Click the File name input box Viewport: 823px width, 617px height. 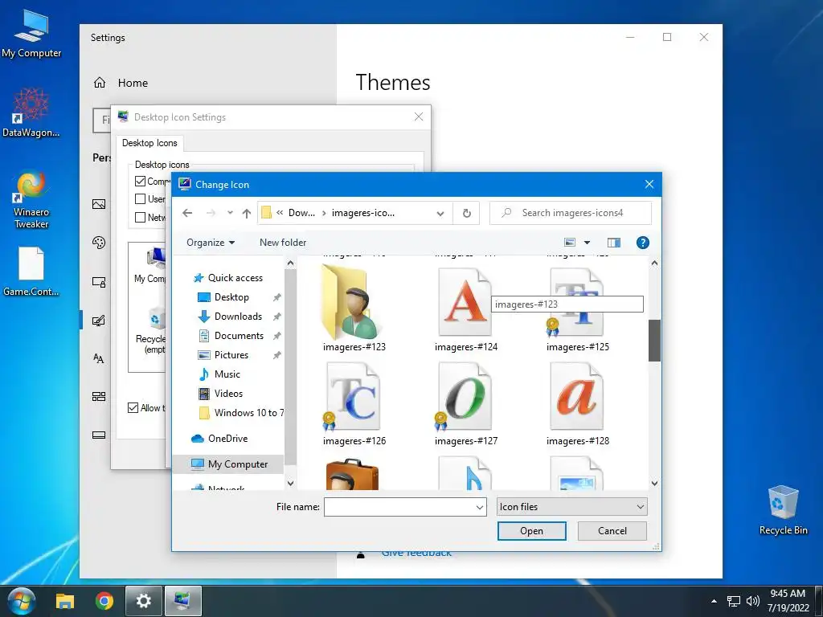tap(399, 507)
